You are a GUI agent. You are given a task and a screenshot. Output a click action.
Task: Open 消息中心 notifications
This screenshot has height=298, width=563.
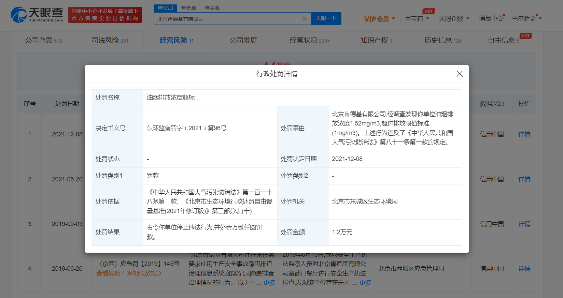click(491, 18)
